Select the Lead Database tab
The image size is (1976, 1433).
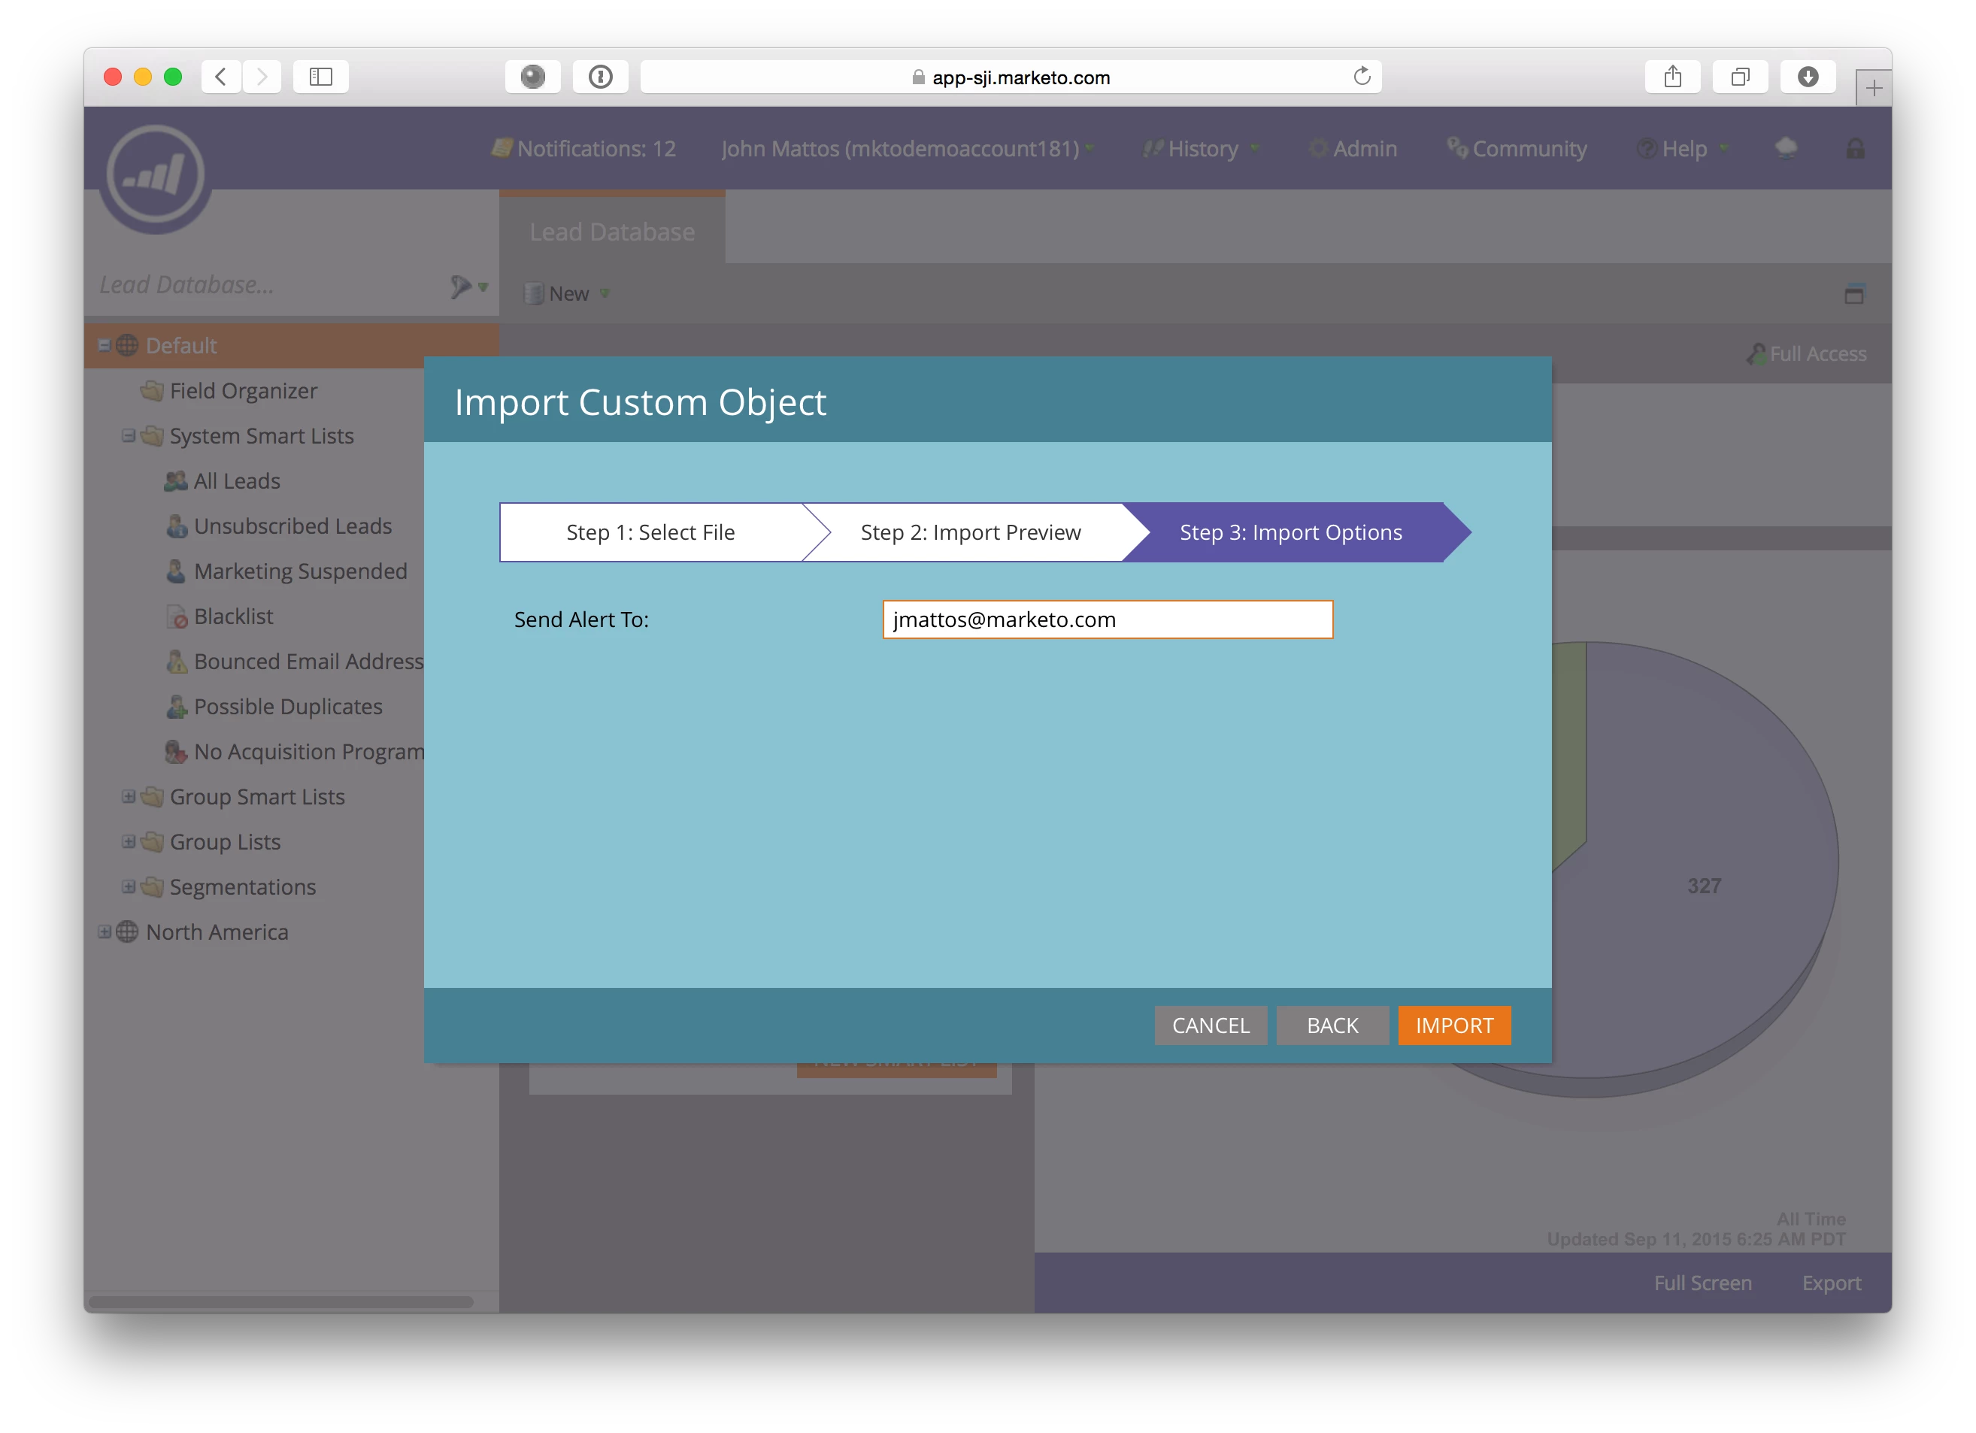pos(611,232)
